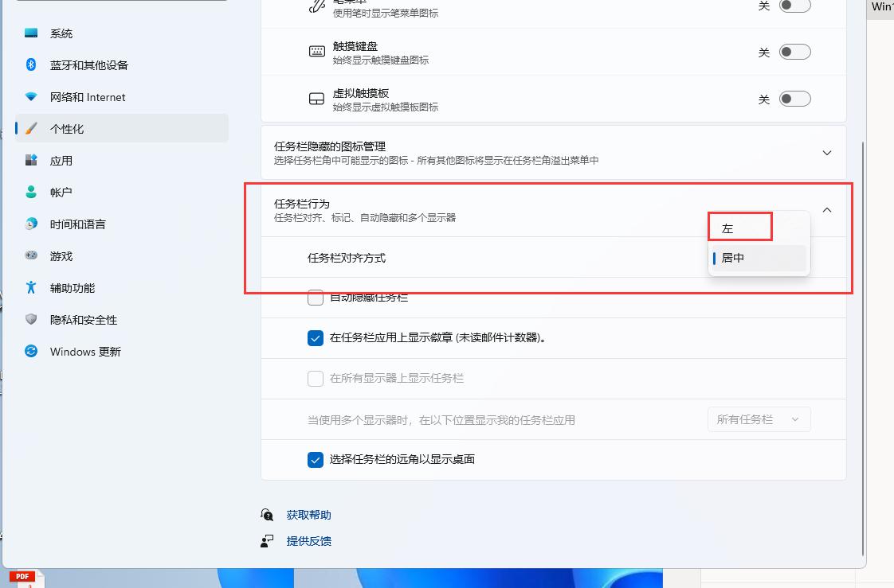Click the 虚拟触摸板 touchpad icon

pyautogui.click(x=317, y=99)
